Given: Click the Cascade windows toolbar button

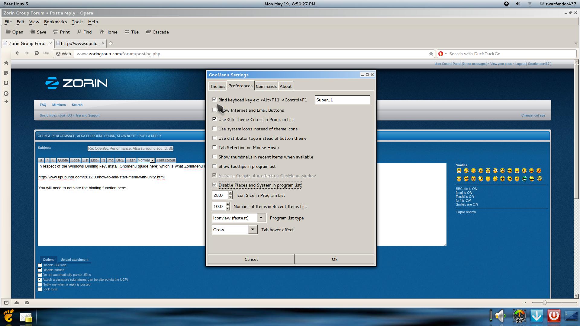Looking at the screenshot, I should tap(157, 32).
